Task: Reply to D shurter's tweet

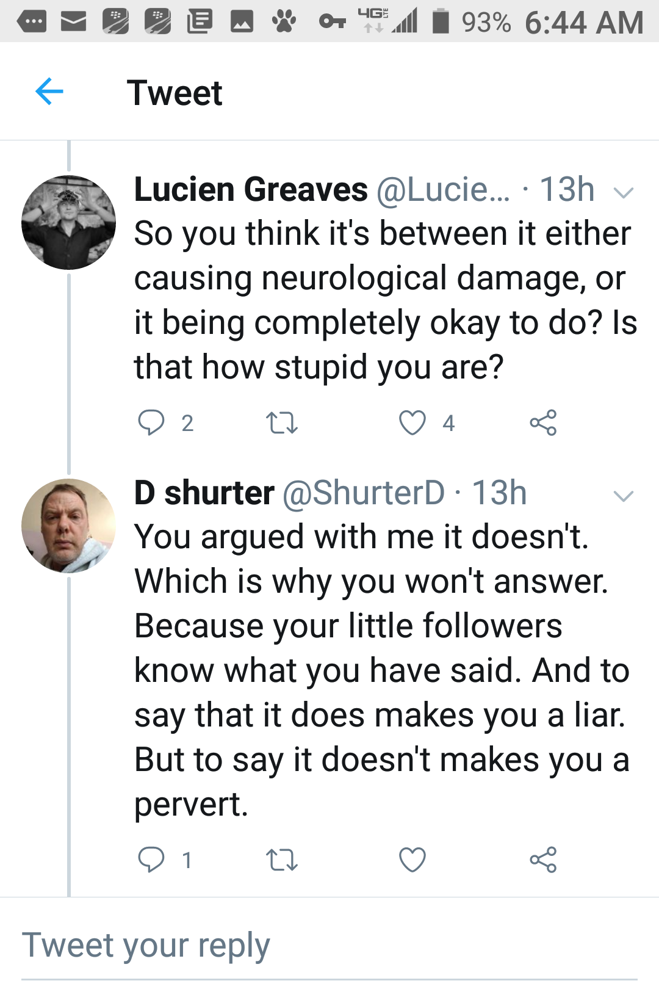Action: click(151, 860)
